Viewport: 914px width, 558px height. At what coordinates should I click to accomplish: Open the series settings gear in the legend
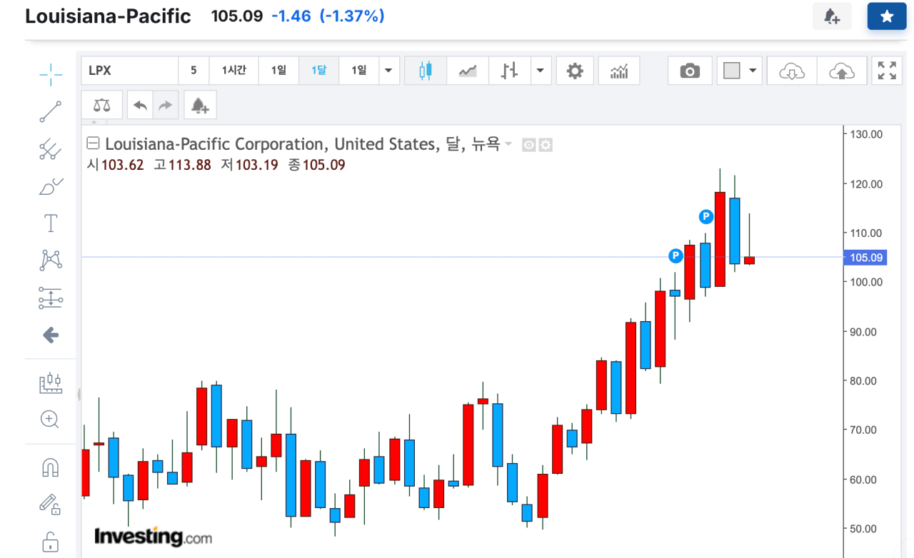pos(546,145)
